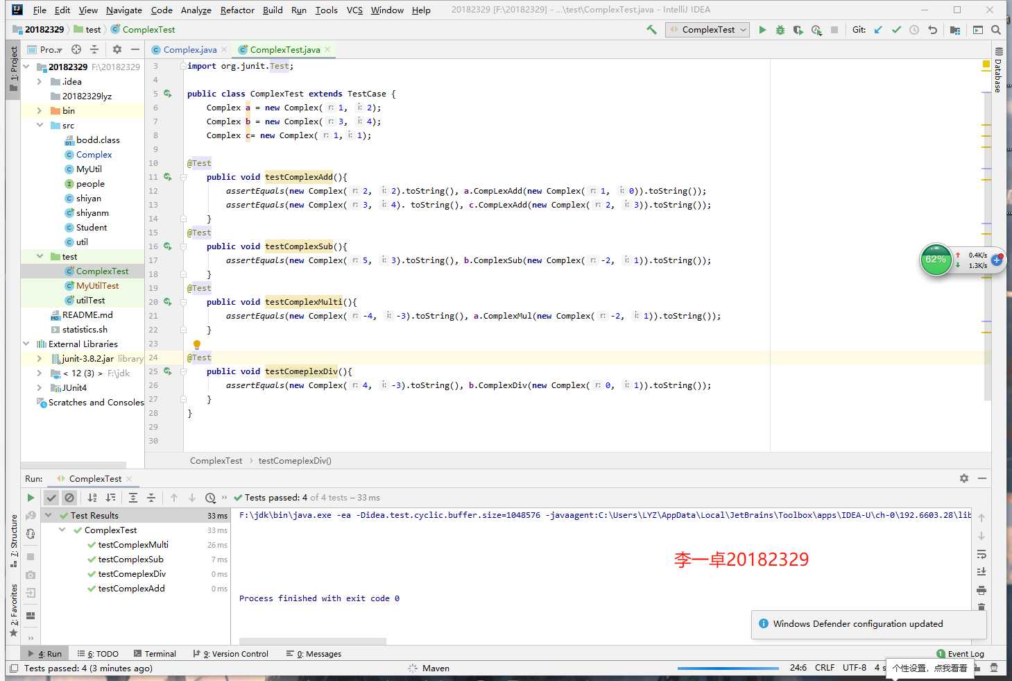This screenshot has width=1012, height=681.
Task: Open Version Control tool window tab
Action: point(230,653)
